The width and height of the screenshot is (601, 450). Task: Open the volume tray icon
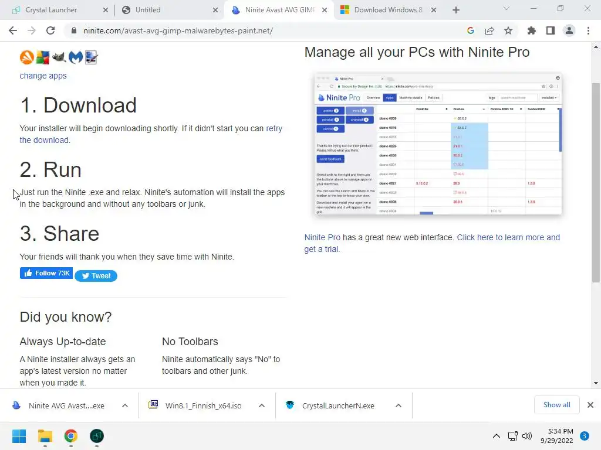528,436
